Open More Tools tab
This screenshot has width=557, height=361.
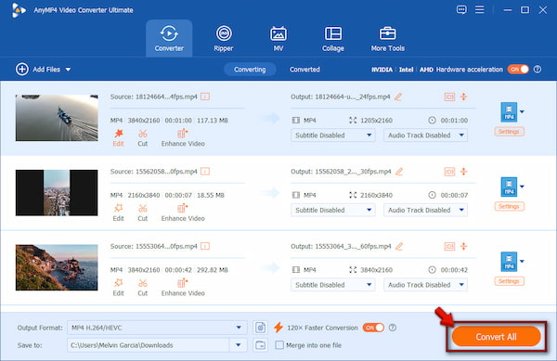tap(387, 38)
